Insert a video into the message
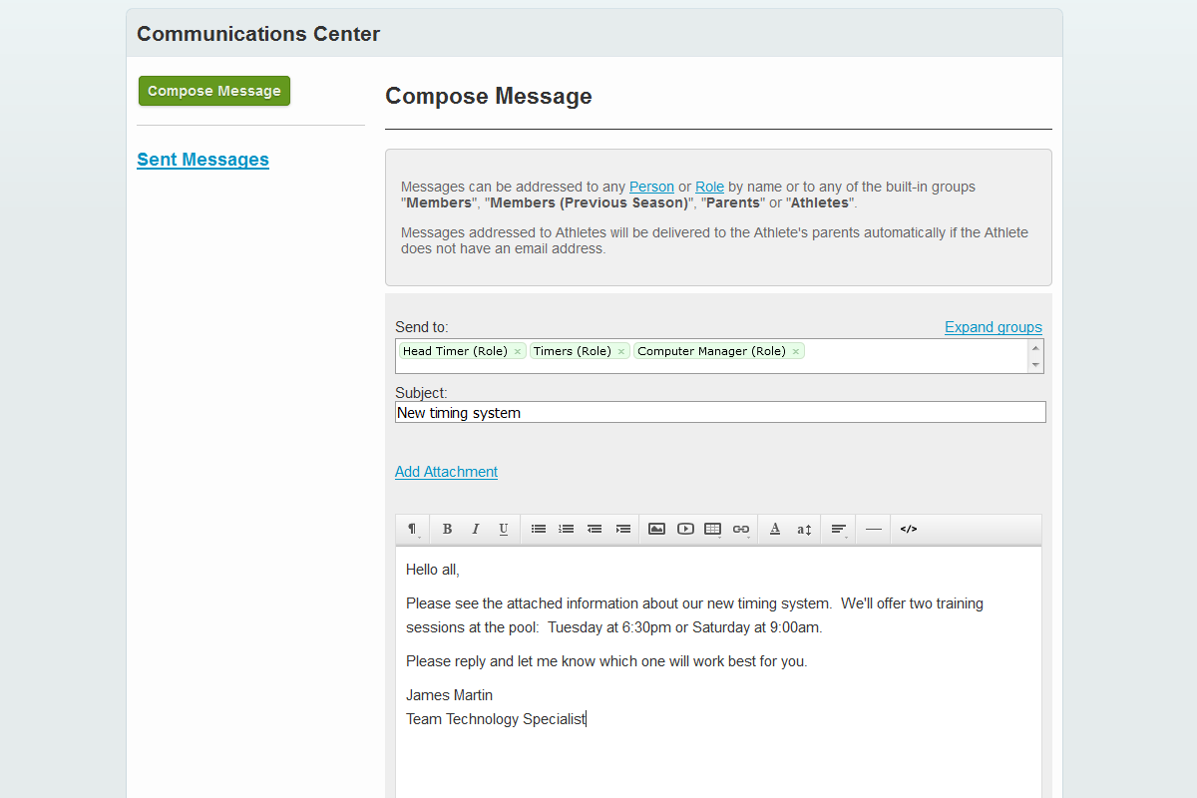This screenshot has height=798, width=1197. (x=685, y=529)
